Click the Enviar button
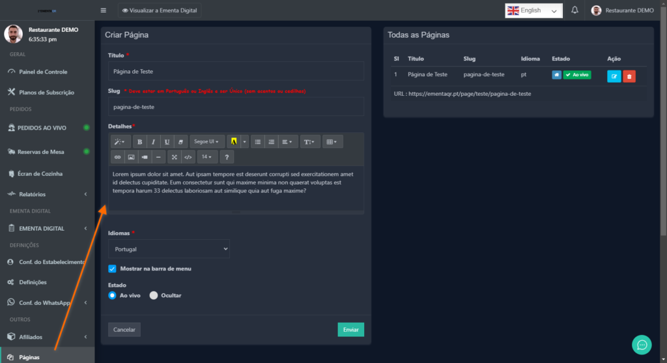This screenshot has width=667, height=363. pyautogui.click(x=350, y=330)
